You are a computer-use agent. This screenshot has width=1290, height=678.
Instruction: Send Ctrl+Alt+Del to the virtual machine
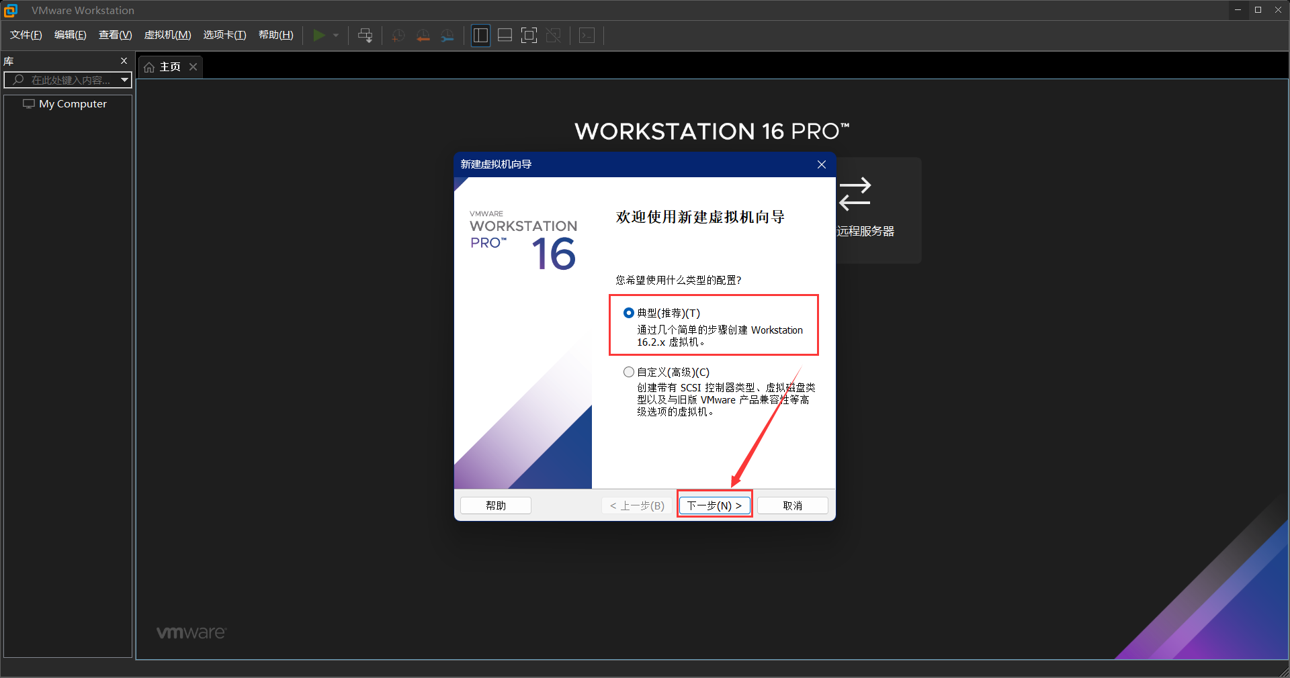point(365,35)
